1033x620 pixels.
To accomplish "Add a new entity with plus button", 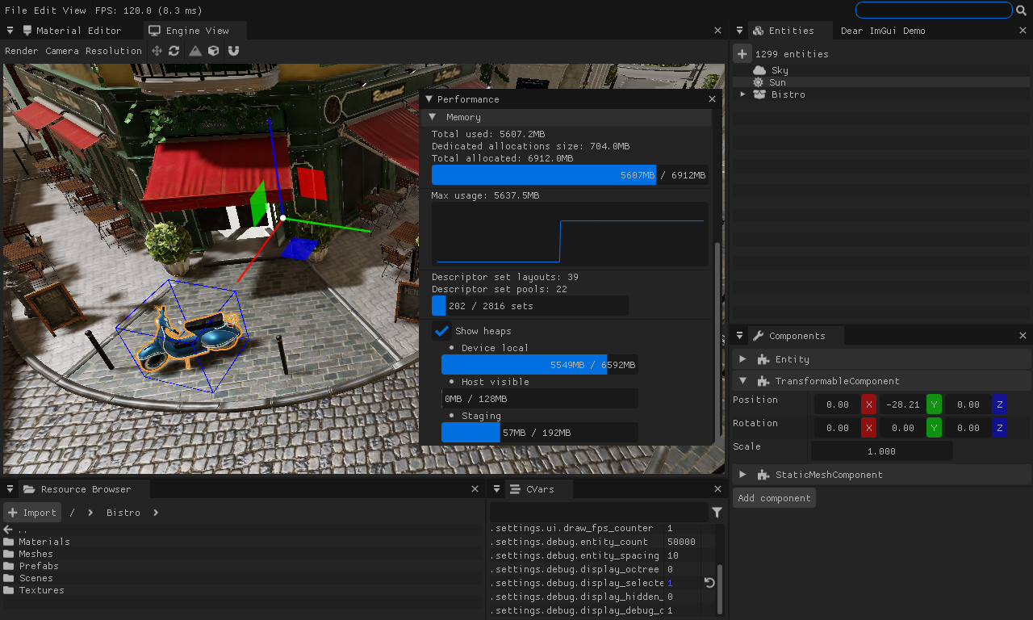I will (x=742, y=54).
